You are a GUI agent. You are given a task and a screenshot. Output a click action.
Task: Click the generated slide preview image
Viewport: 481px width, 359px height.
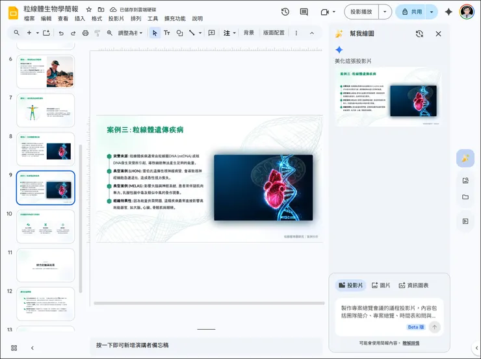(x=388, y=97)
